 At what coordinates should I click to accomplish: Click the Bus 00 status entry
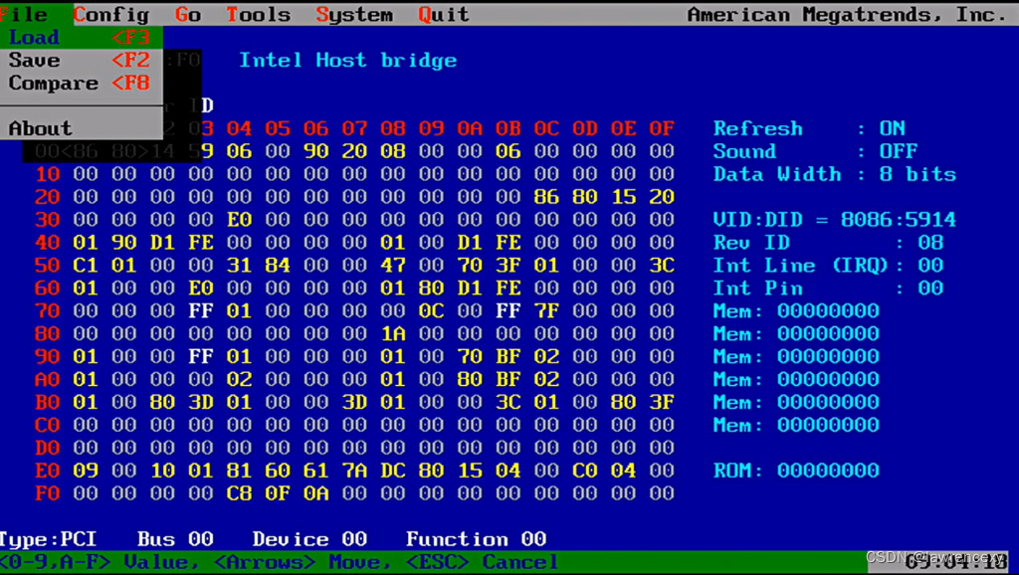pos(175,539)
